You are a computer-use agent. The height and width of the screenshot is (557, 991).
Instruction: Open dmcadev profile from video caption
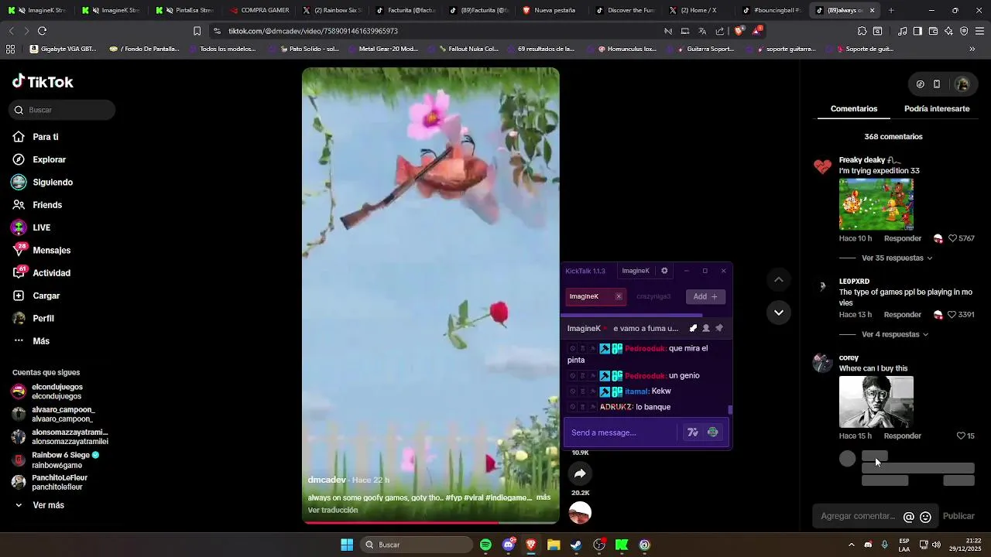click(x=327, y=480)
